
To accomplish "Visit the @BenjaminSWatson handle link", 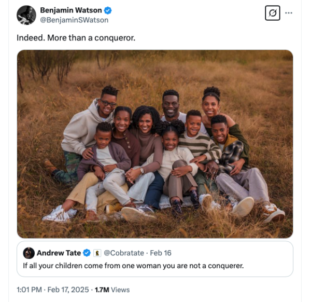I will click(74, 20).
